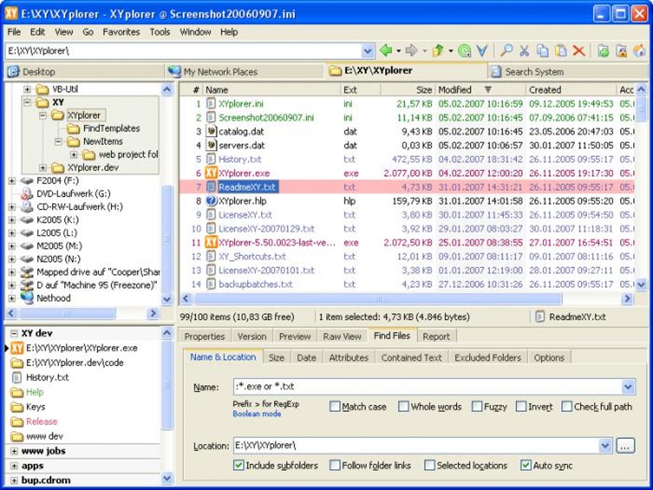Image resolution: width=653 pixels, height=490 pixels.
Task: Click the file list horizontal scrollbar thumb
Action: pyautogui.click(x=378, y=298)
